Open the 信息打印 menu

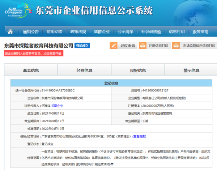[x=177, y=32]
